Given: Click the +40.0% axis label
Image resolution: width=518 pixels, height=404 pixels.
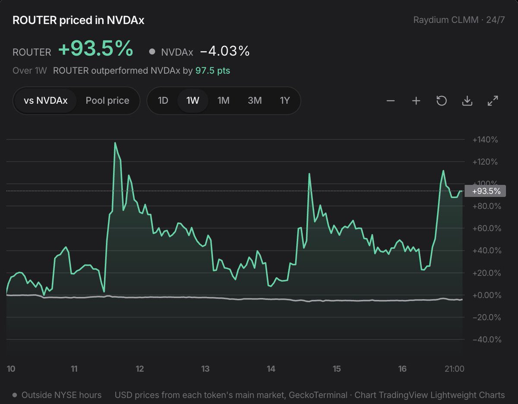Looking at the screenshot, I should pos(487,251).
